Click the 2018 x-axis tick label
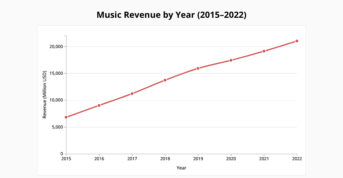The width and height of the screenshot is (343, 178). (165, 159)
